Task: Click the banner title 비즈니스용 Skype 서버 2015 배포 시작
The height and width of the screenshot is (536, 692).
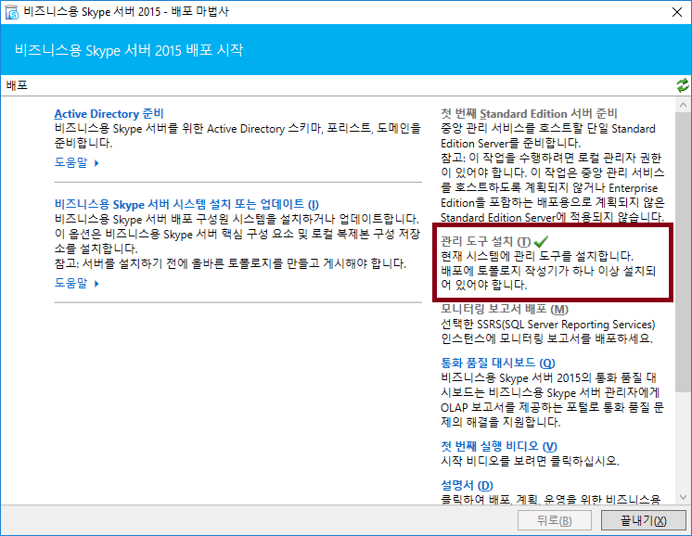Action: [x=129, y=50]
